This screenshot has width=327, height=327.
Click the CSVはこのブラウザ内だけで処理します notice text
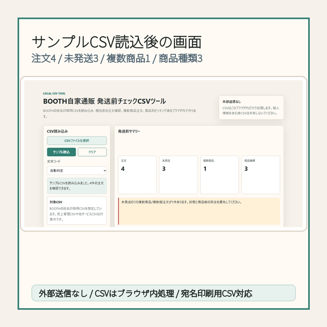pos(251,110)
